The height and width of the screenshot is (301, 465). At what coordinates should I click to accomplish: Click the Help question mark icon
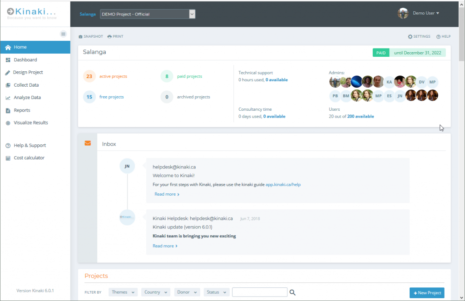tap(438, 36)
